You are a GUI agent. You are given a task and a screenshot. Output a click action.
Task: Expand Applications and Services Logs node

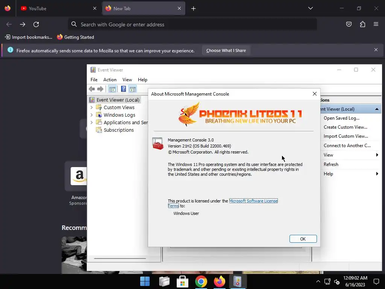[x=92, y=122]
